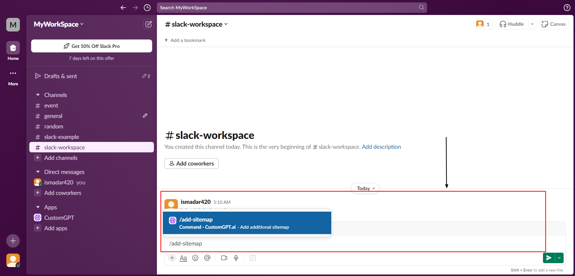Open the More menu in the sidebar
The height and width of the screenshot is (276, 575).
(13, 78)
